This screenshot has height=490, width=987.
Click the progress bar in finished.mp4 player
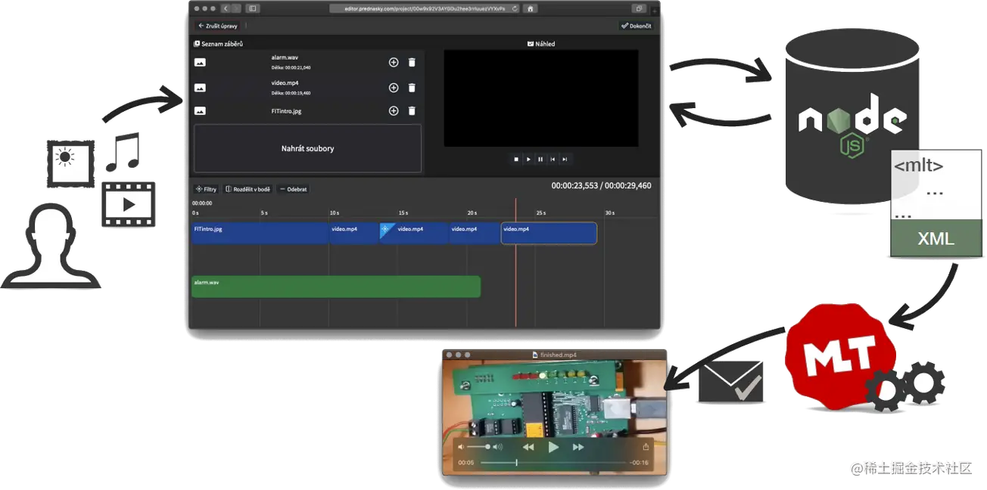(553, 462)
